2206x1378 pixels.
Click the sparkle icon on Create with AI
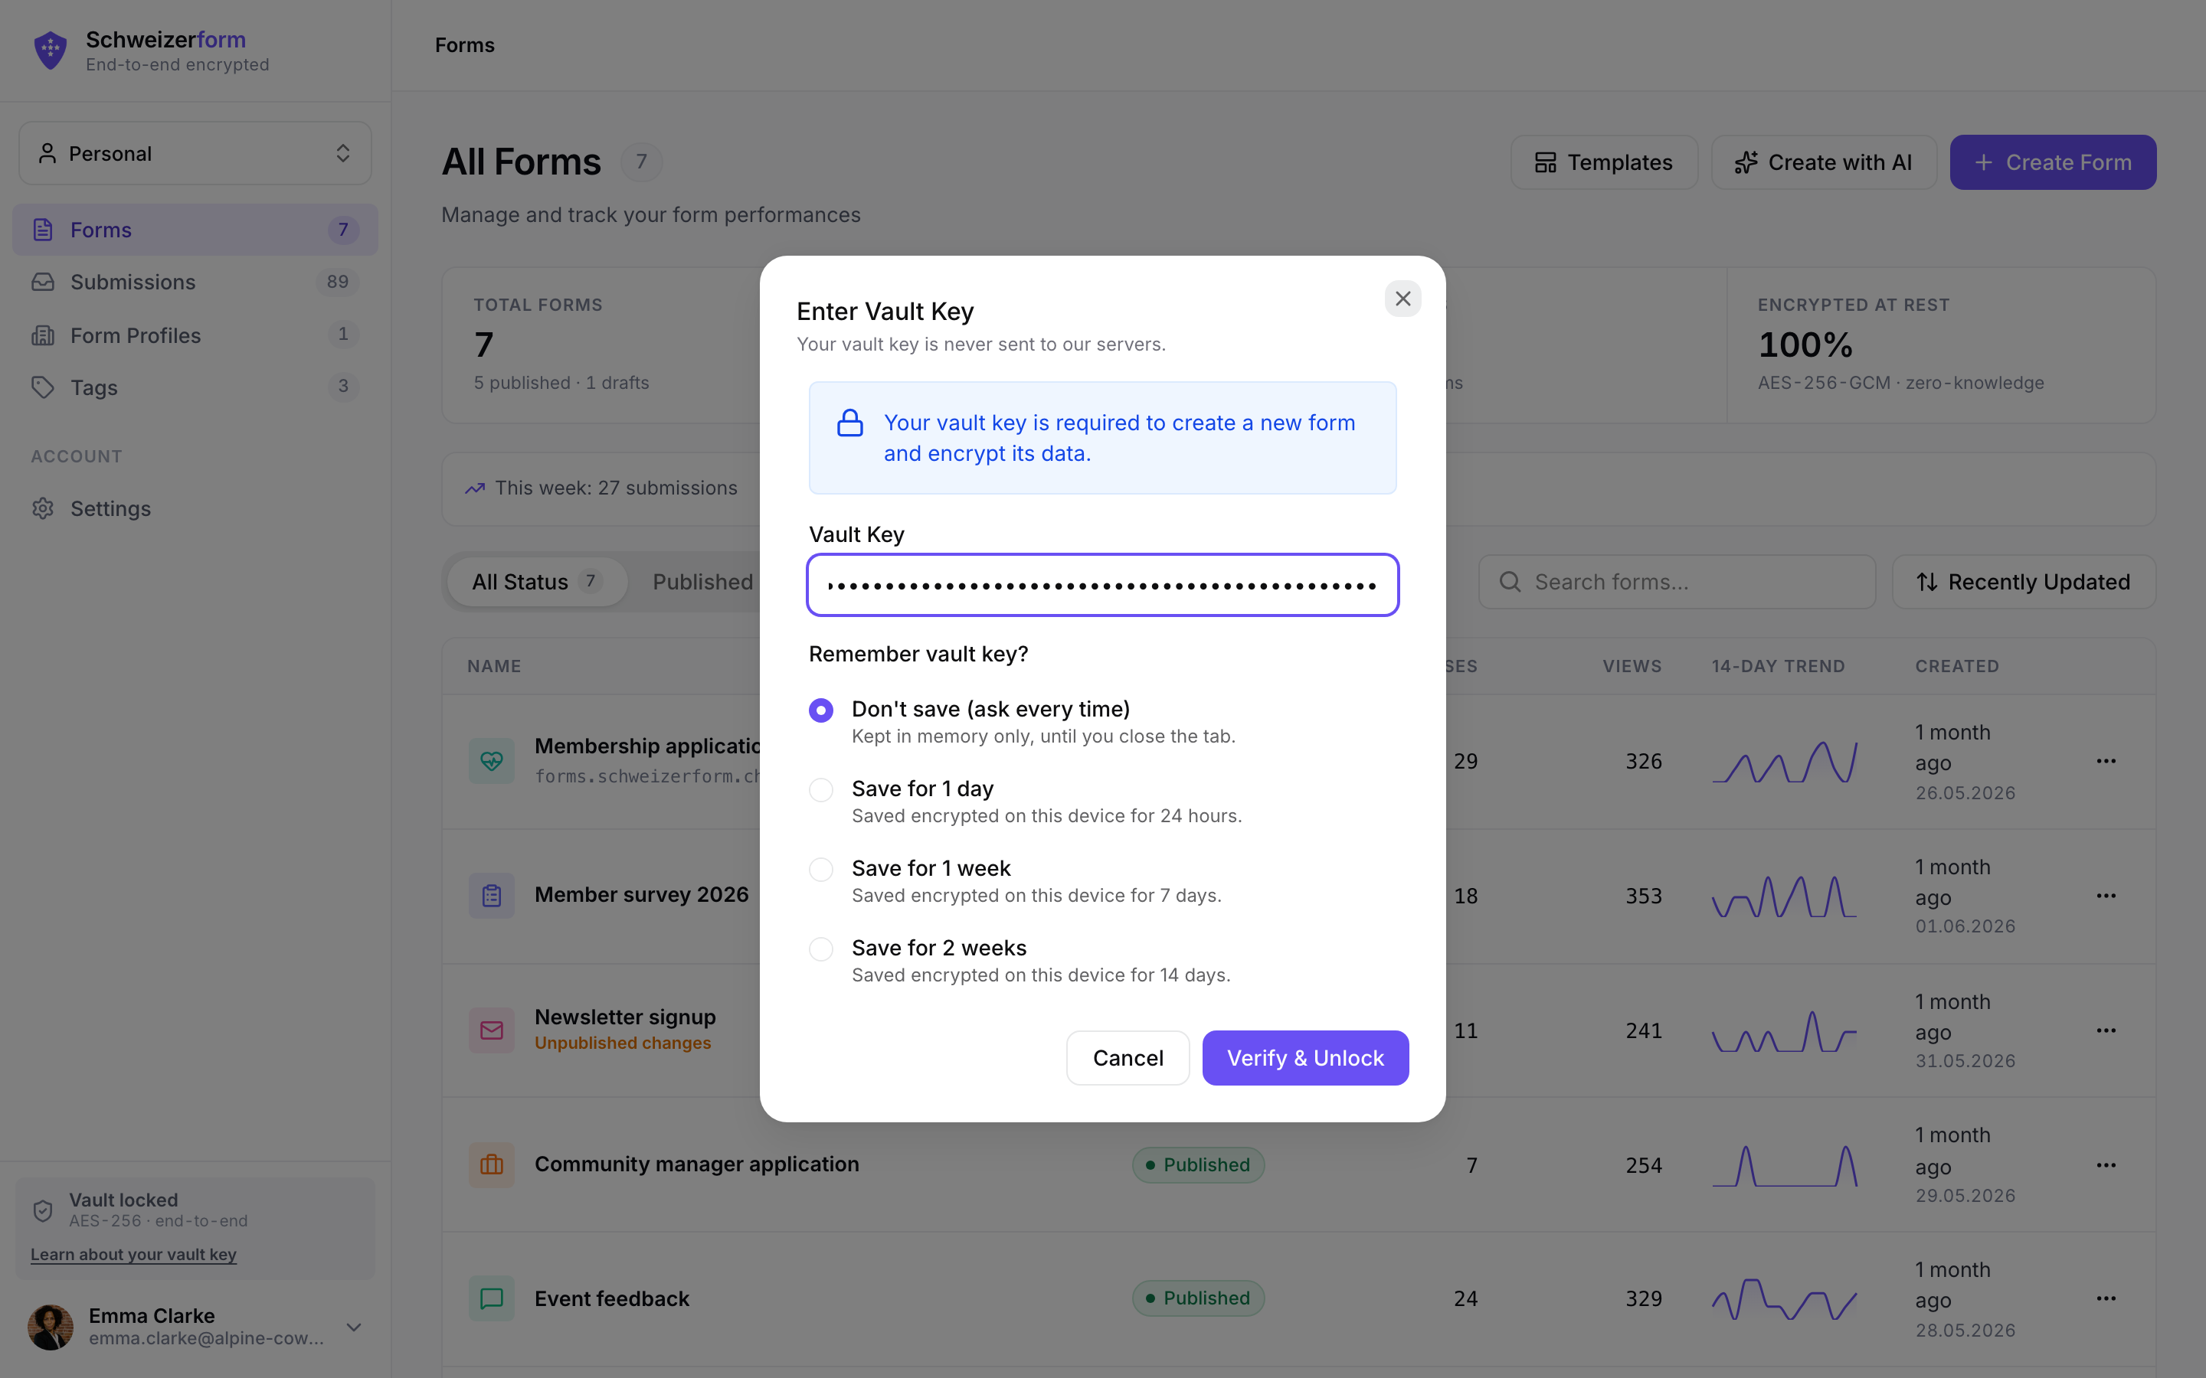[x=1746, y=162]
